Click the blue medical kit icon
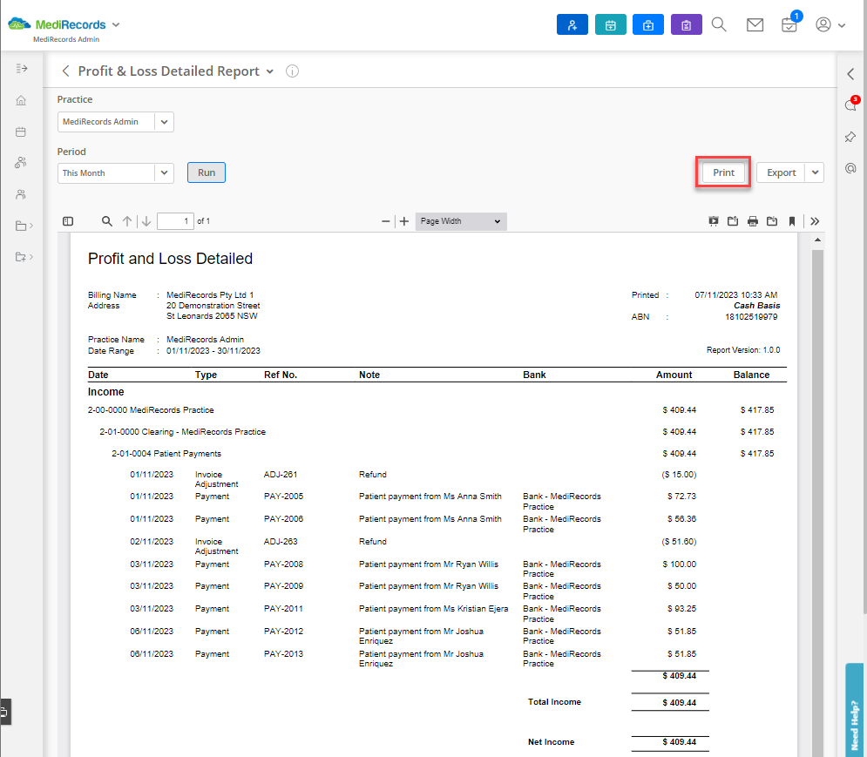The width and height of the screenshot is (867, 757). tap(648, 25)
